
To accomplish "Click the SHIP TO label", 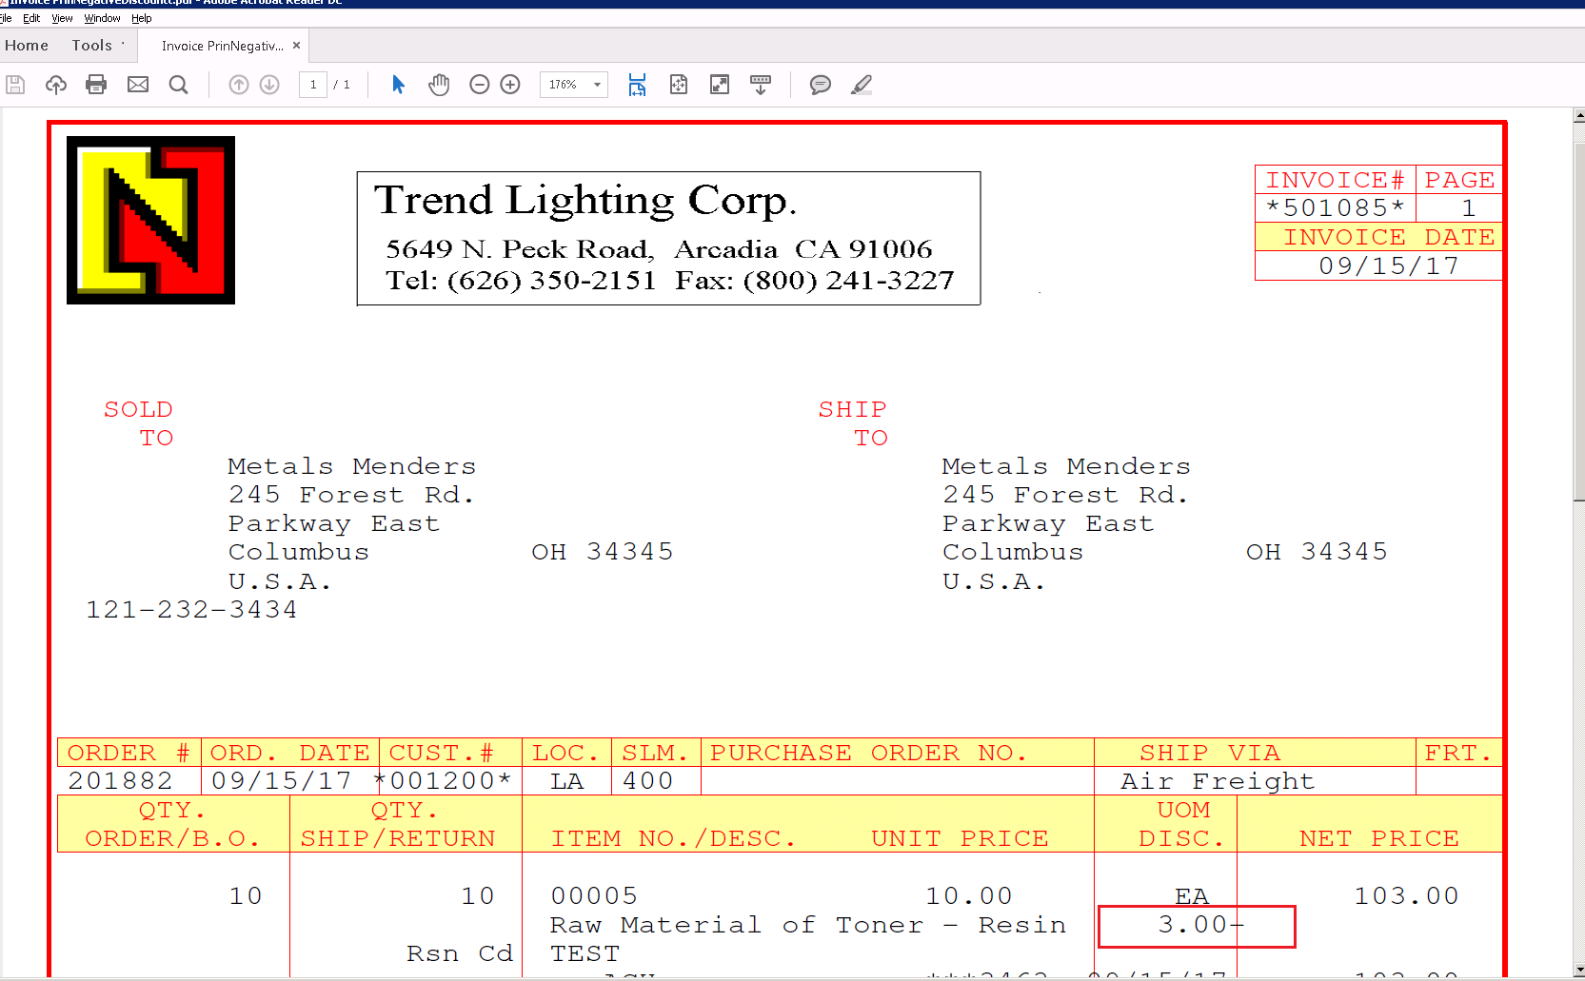I will pos(853,423).
